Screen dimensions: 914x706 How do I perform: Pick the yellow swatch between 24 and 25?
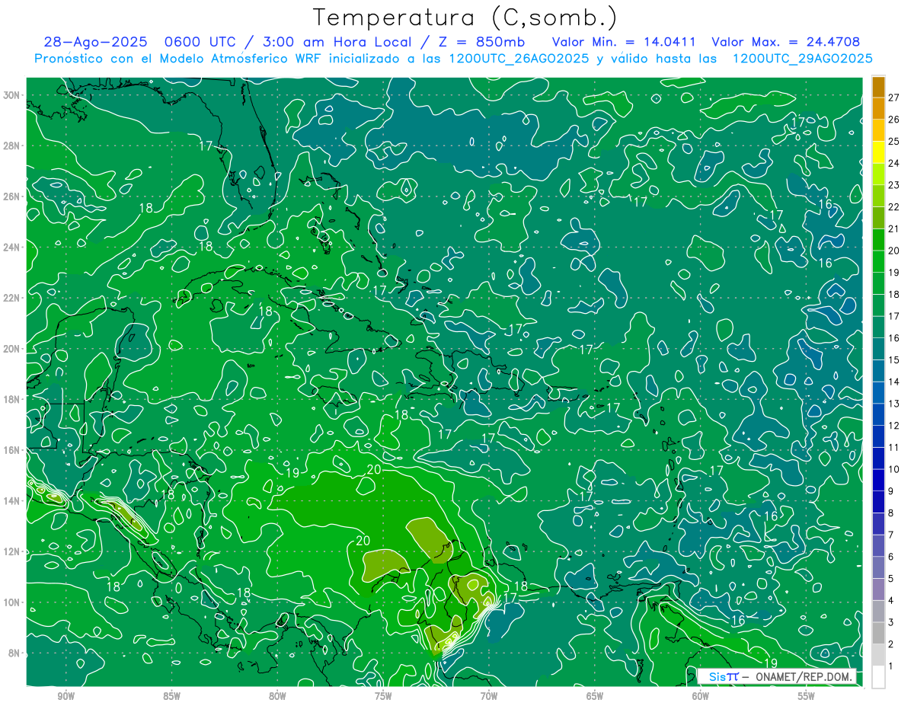pos(878,152)
